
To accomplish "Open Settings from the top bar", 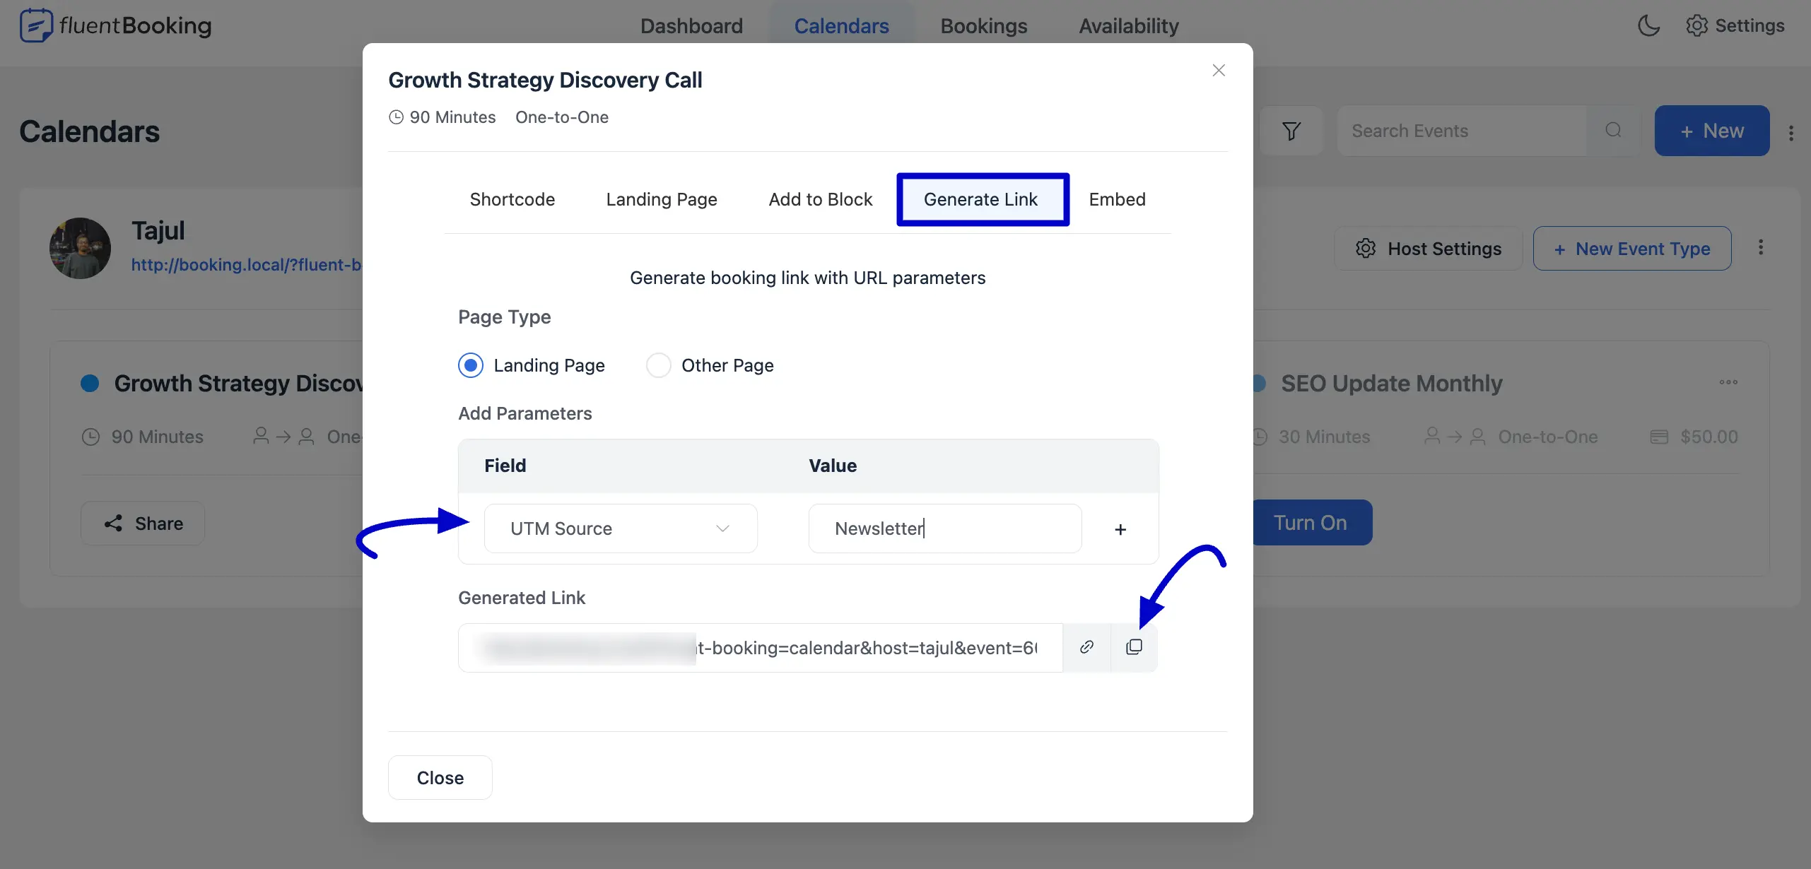I will 1735,26.
